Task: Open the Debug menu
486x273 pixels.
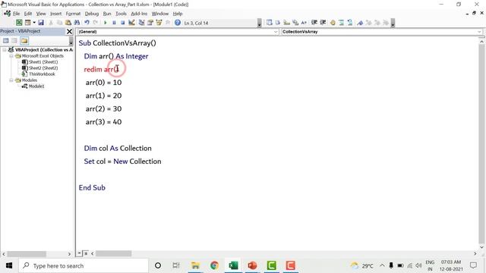Action: tap(91, 14)
